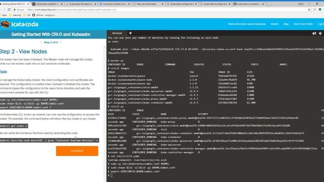Viewport: 324px width, 182px height.
Task: Reload the page with browser refresh icon
Action: [9, 10]
